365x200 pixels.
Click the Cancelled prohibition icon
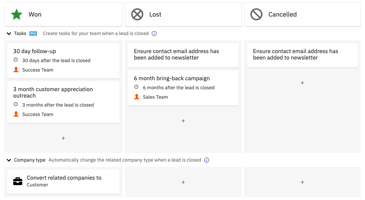(x=256, y=14)
